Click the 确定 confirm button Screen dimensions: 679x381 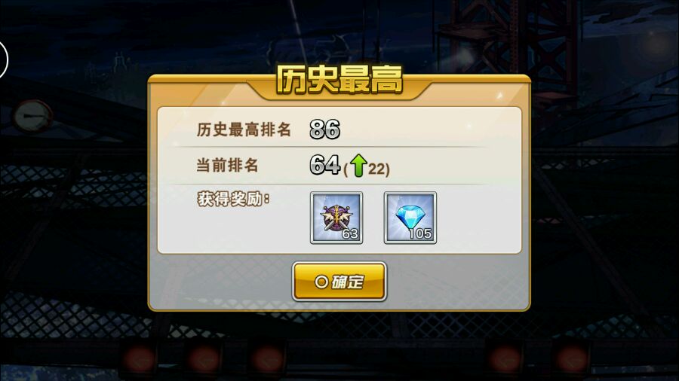point(339,282)
